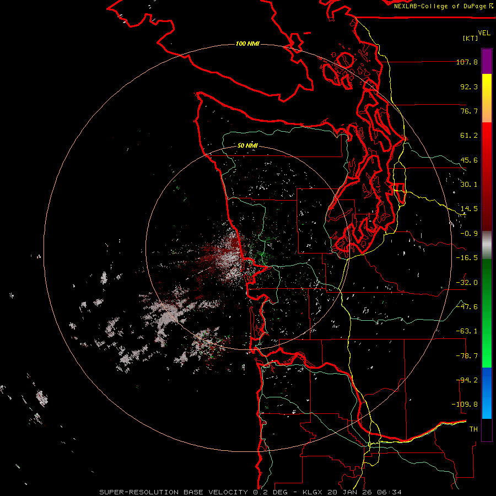Click the -32.0 legend value
This screenshot has width=496, height=496.
tap(467, 283)
